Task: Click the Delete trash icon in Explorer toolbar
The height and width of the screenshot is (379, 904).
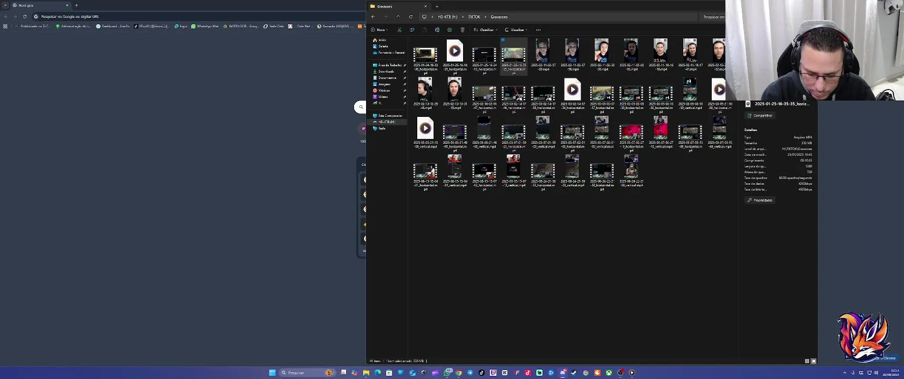Action: click(463, 30)
